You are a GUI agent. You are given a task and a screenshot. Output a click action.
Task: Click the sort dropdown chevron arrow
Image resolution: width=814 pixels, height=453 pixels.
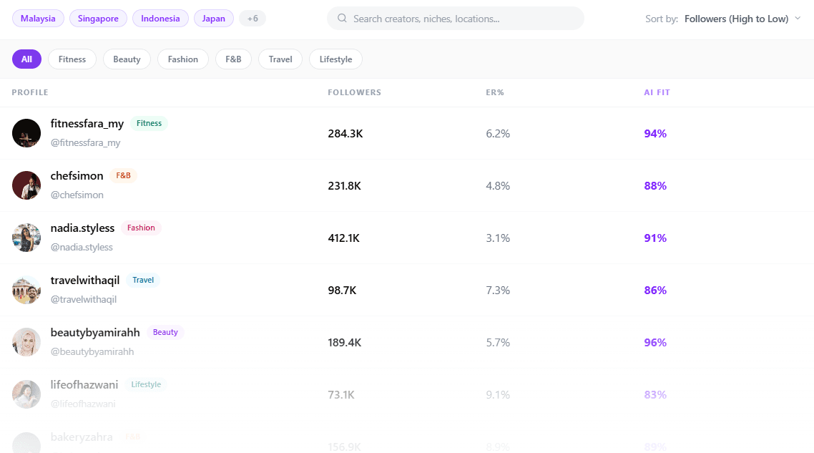798,19
